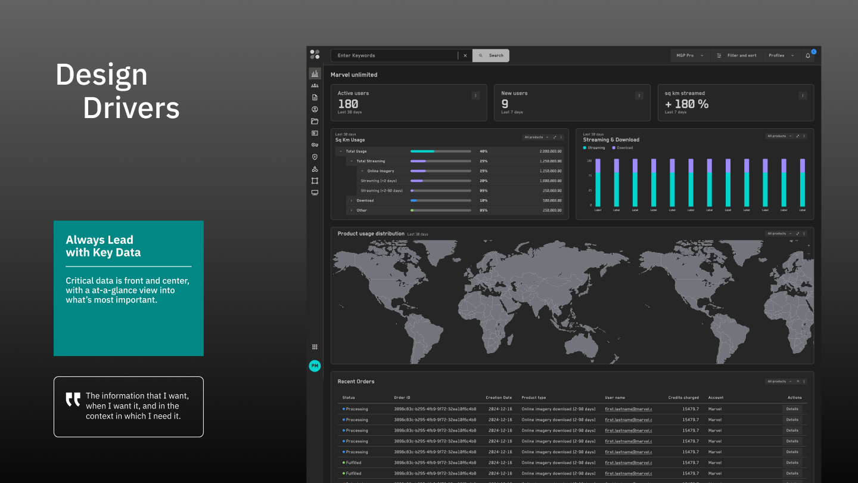Screen dimensions: 858x483
Task: Click the Account column header
Action: click(716, 398)
